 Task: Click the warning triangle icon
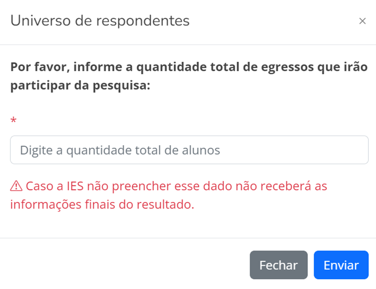16,186
